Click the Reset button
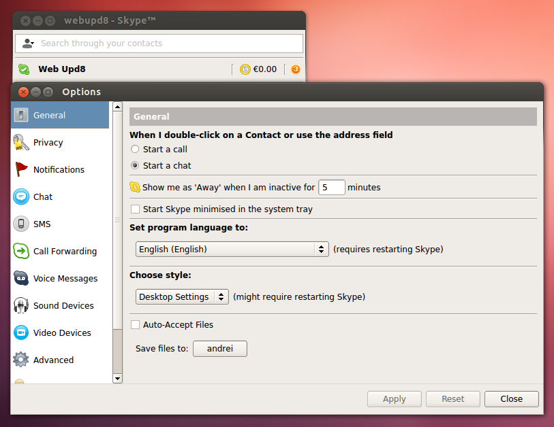This screenshot has height=427, width=554. tap(453, 399)
